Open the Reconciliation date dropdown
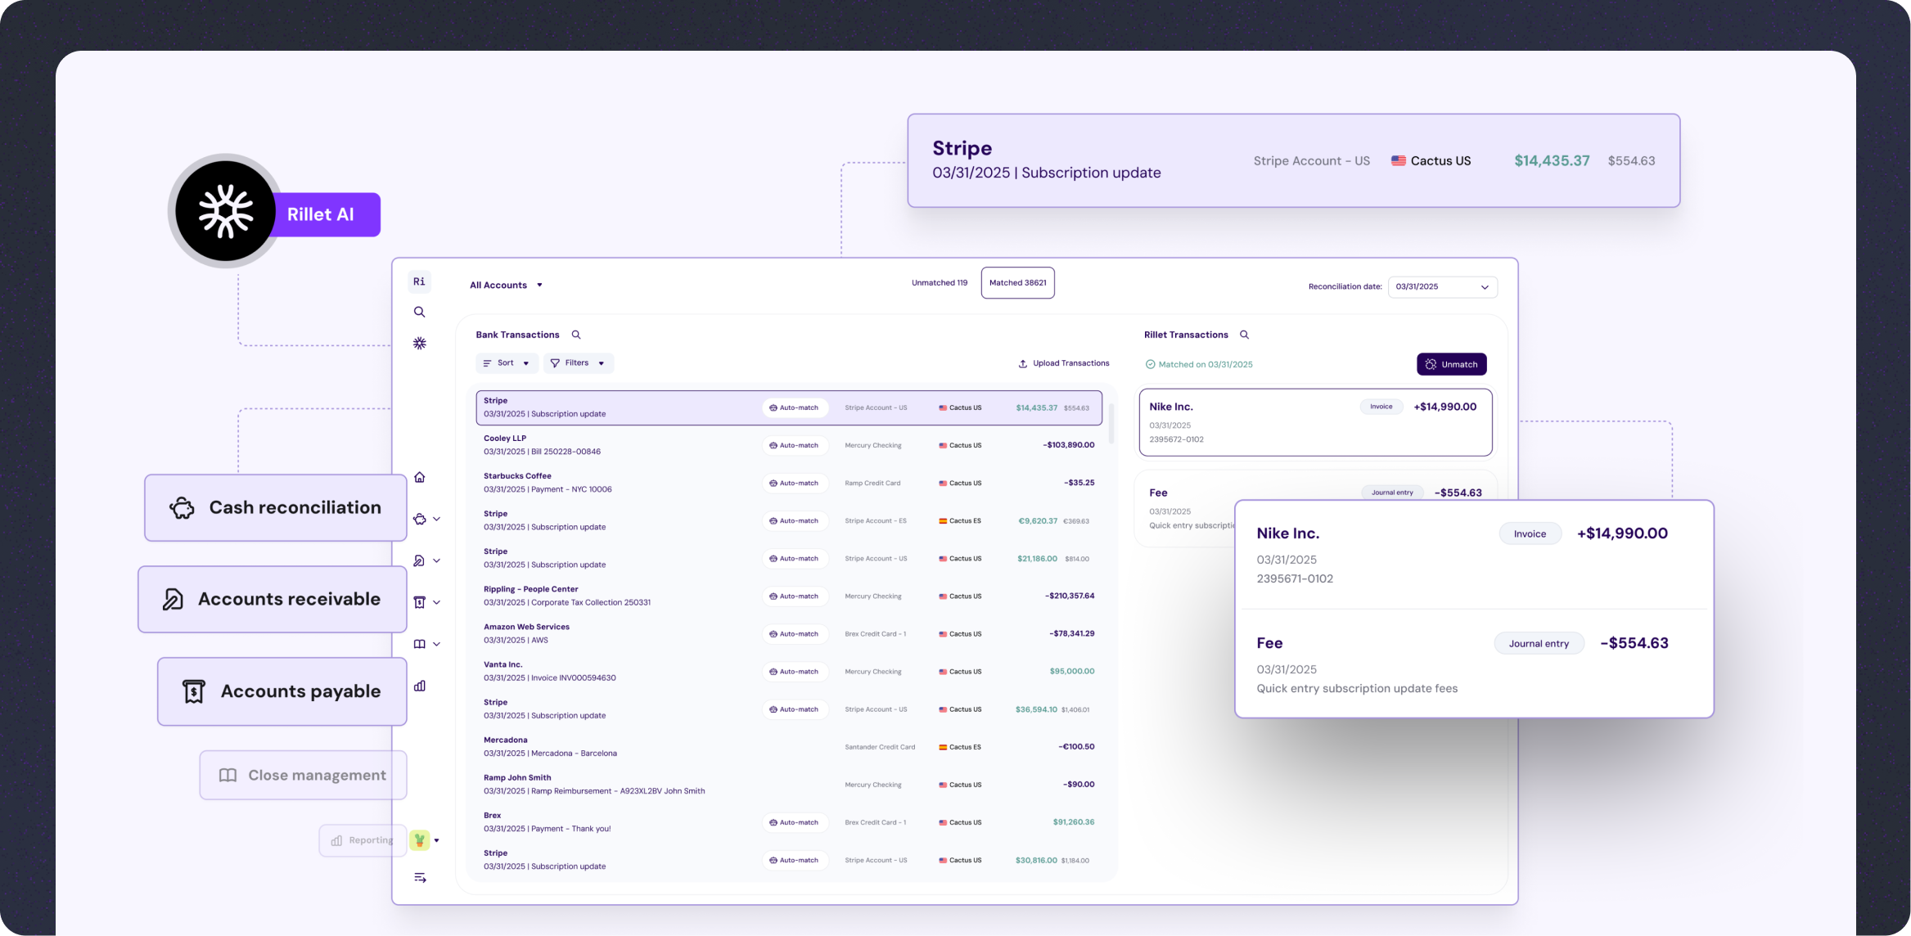 pyautogui.click(x=1442, y=287)
